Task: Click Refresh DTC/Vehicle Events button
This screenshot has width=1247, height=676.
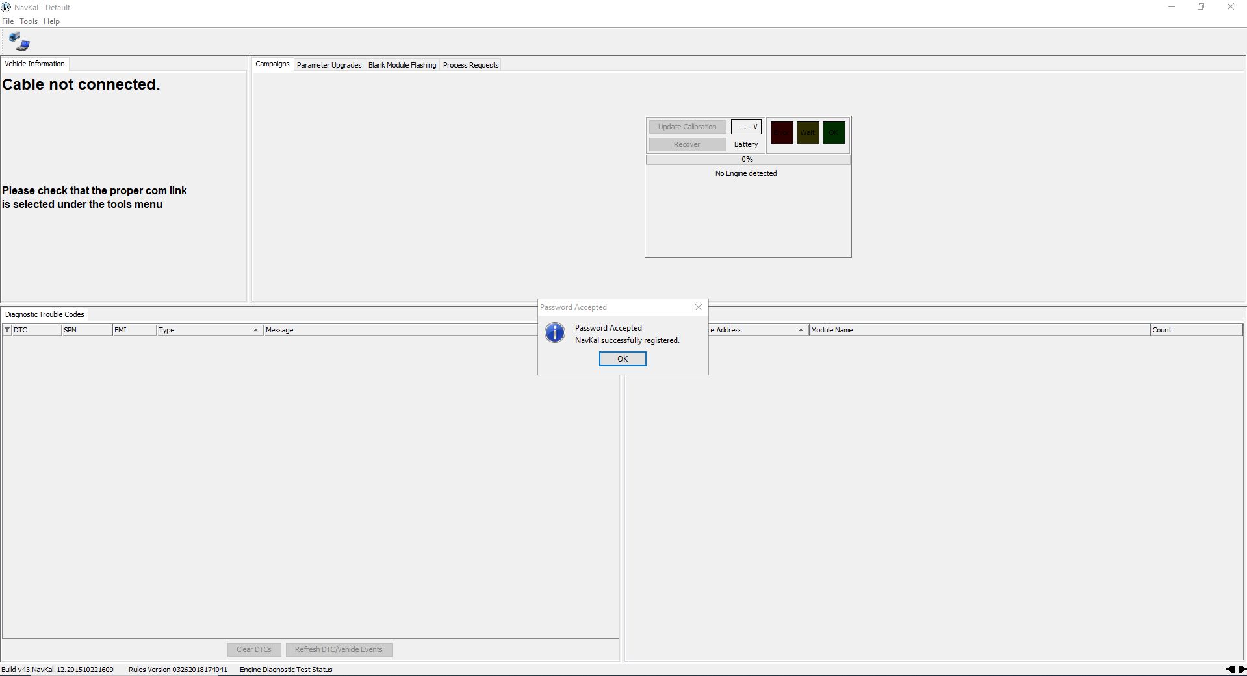Action: [339, 649]
